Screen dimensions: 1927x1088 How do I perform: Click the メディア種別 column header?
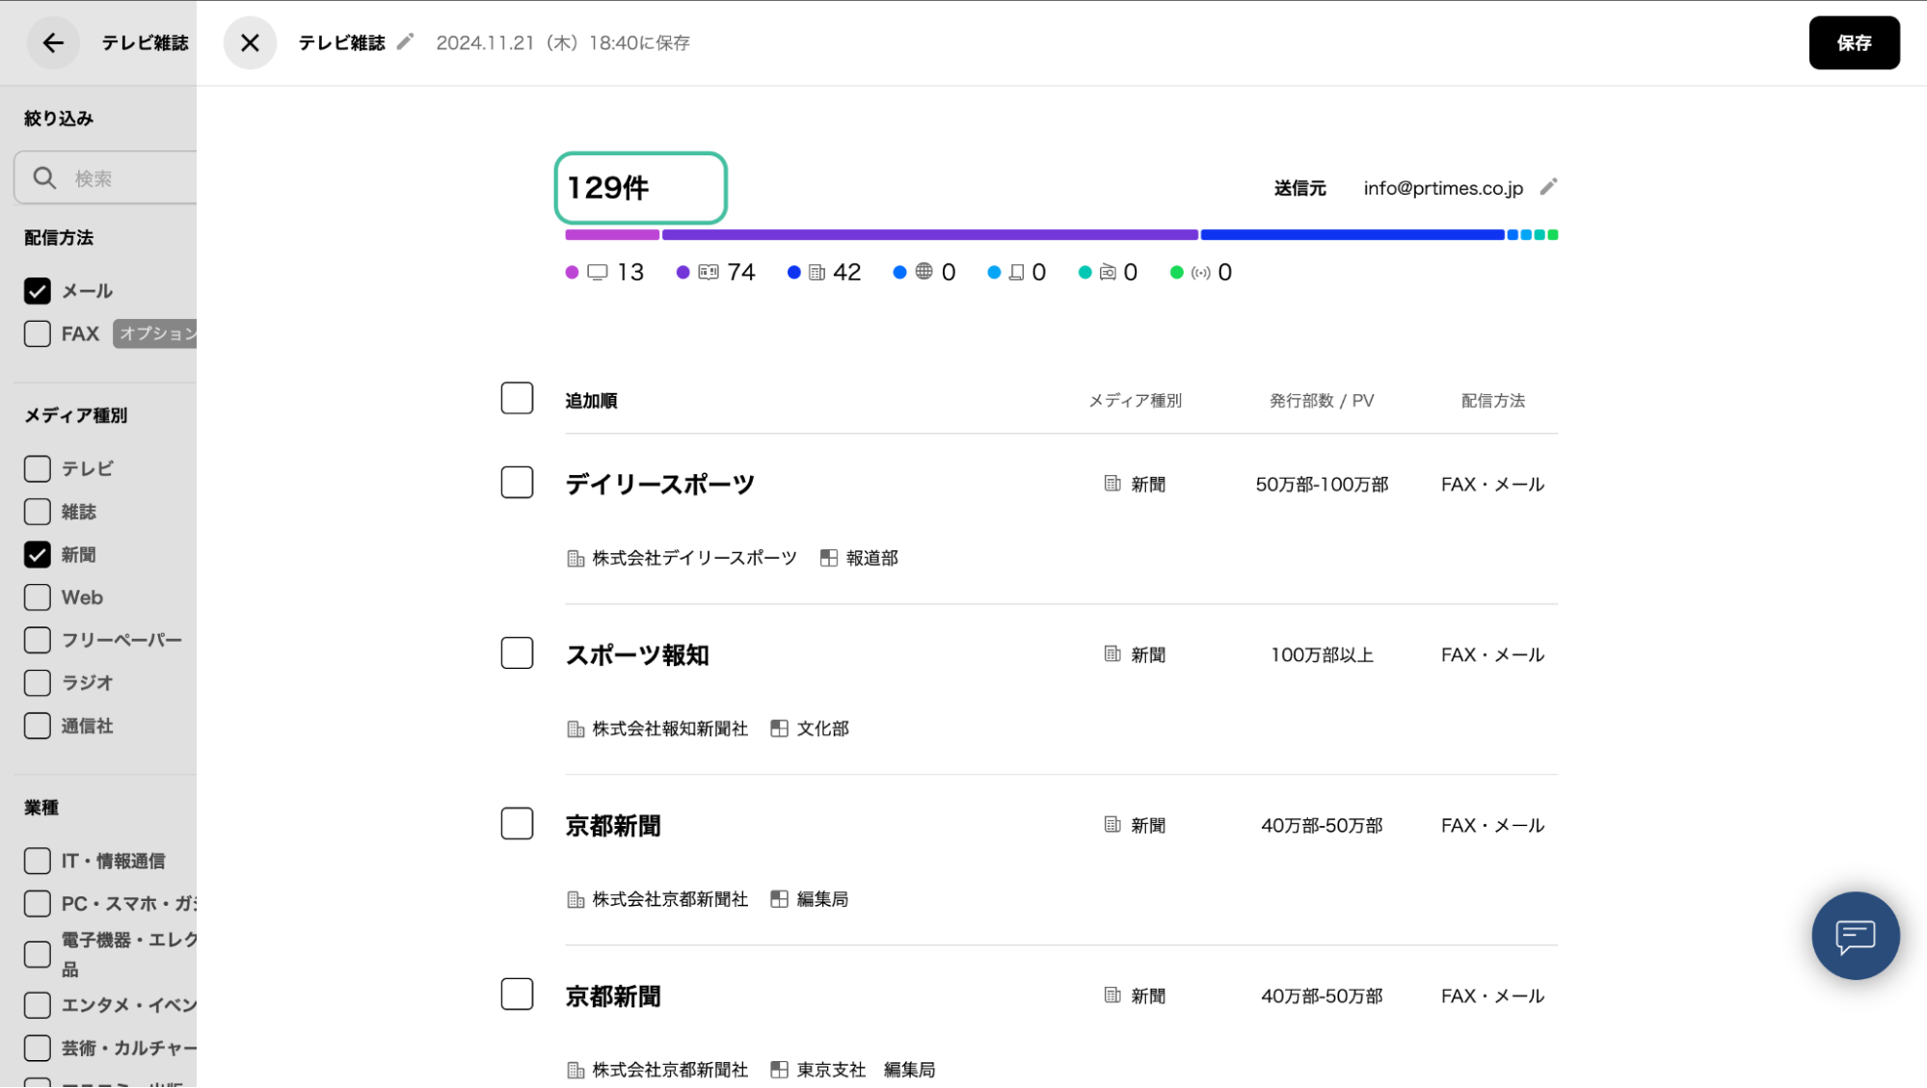click(1135, 401)
